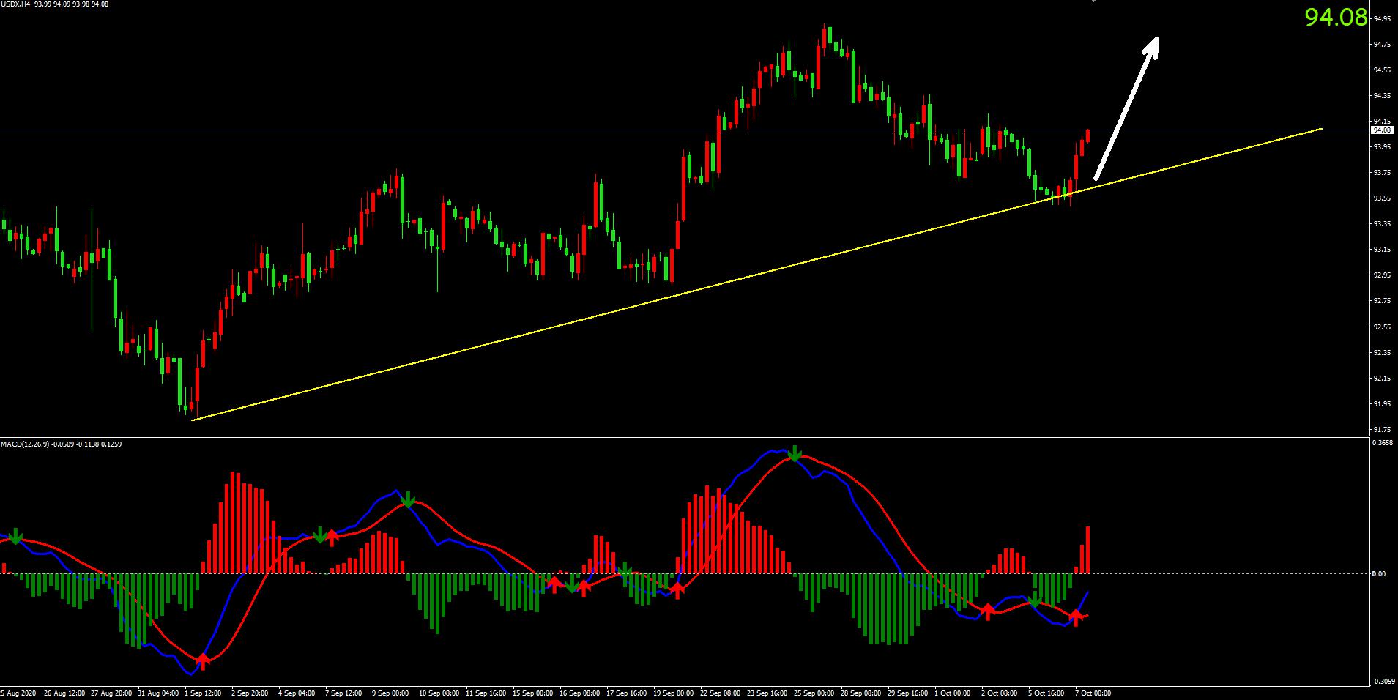Click red up arrow below 2 Oct MACD lines

[988, 611]
